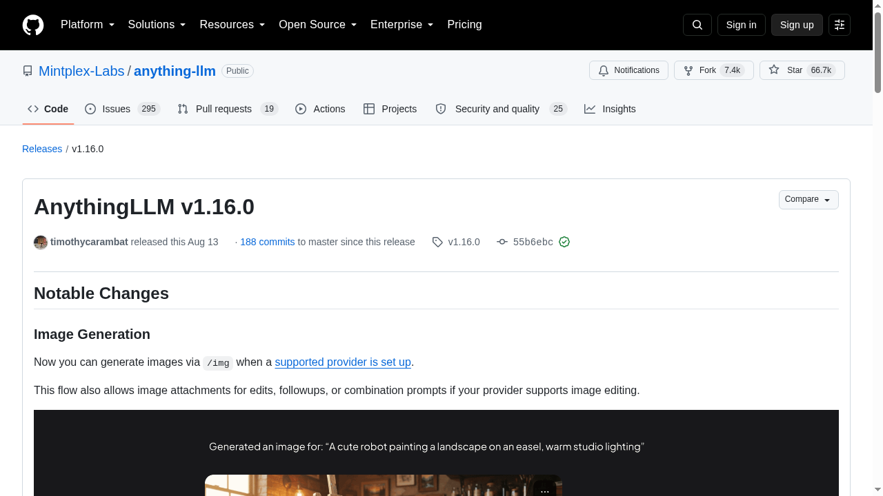Click the GitHub logo icon
The image size is (883, 496).
(33, 25)
